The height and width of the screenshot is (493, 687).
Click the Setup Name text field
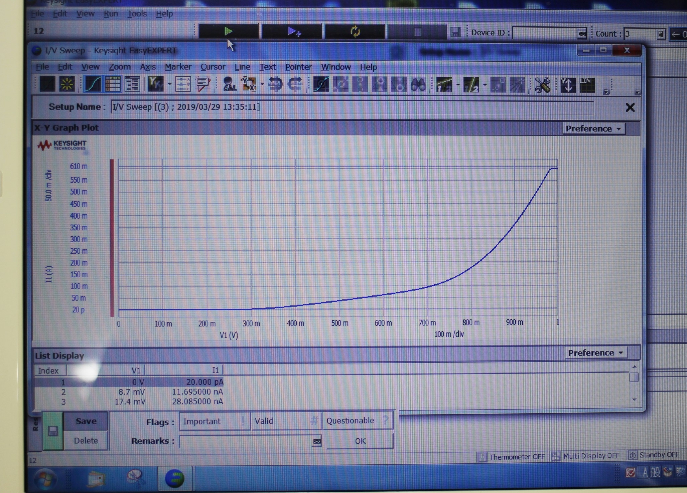tap(352, 107)
